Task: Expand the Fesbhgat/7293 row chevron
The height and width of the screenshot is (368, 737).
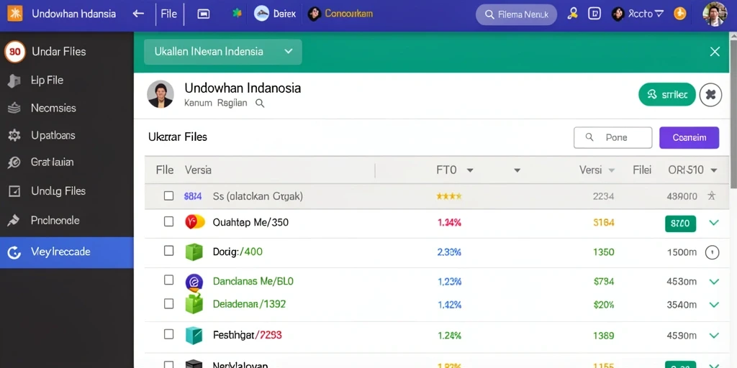Action: click(x=714, y=336)
